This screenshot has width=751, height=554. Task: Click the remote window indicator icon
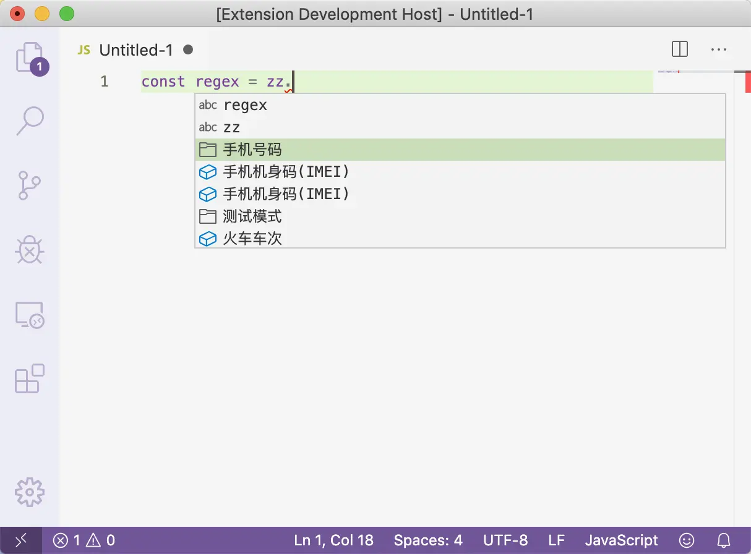[21, 540]
